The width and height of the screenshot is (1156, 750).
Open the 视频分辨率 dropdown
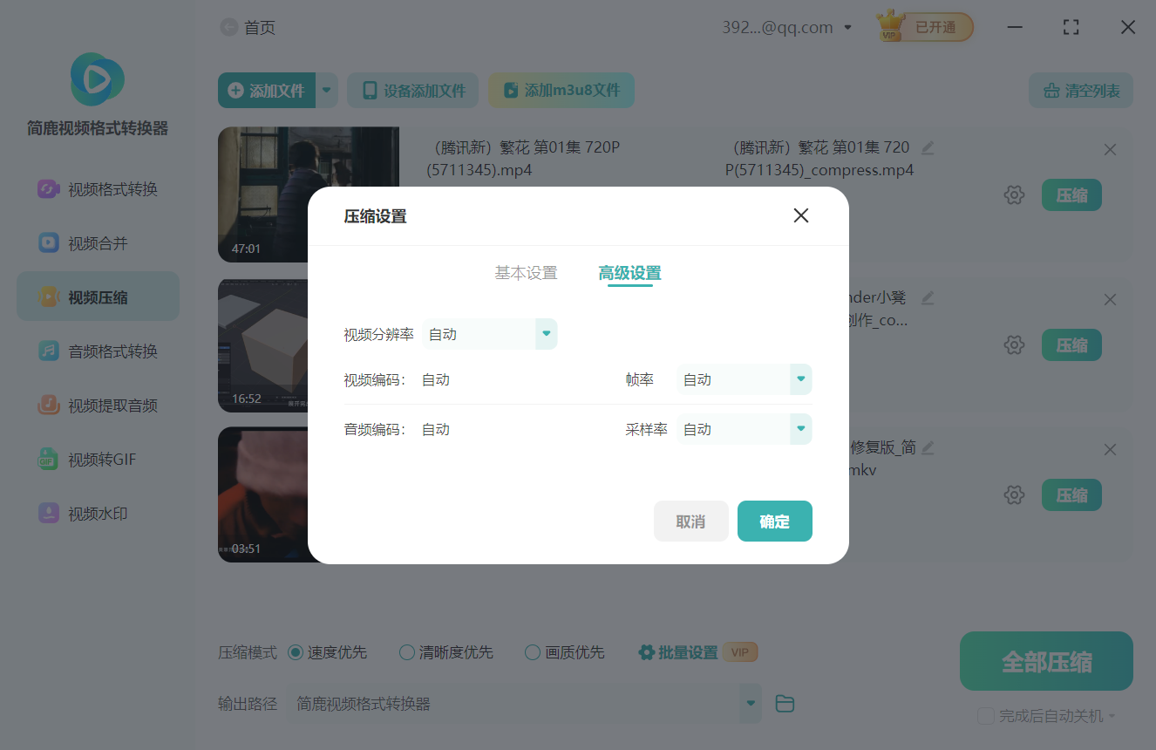pyautogui.click(x=490, y=334)
